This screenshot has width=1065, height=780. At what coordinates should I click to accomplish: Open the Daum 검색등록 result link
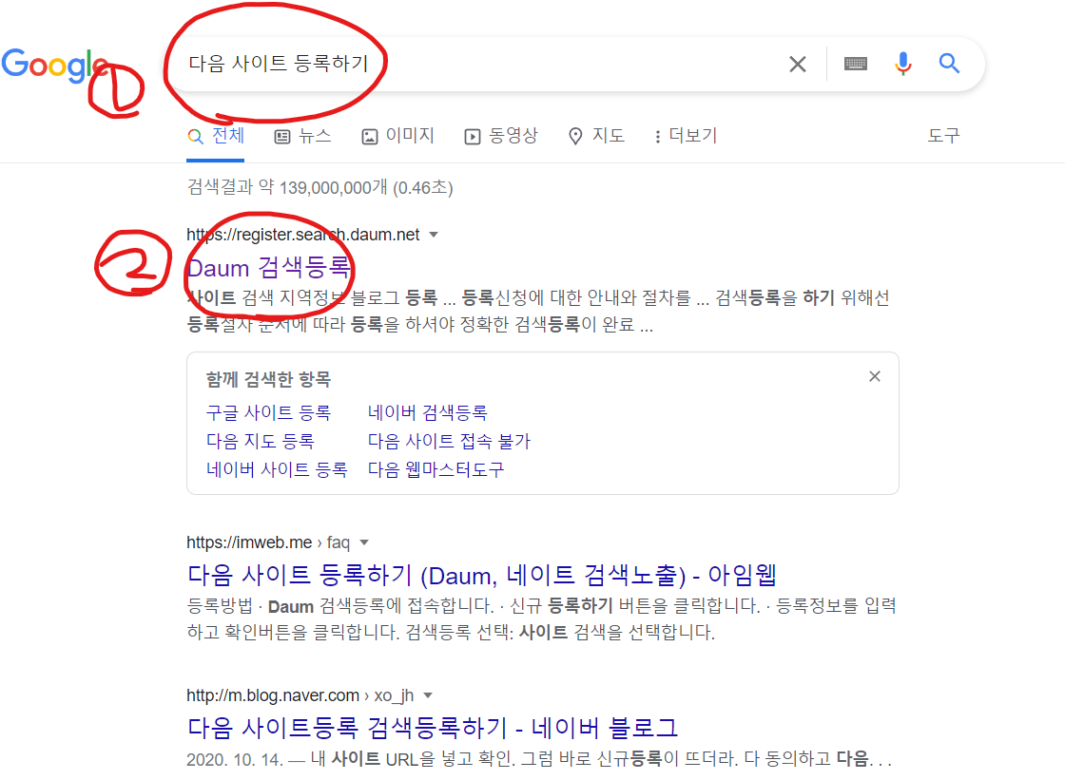[269, 268]
